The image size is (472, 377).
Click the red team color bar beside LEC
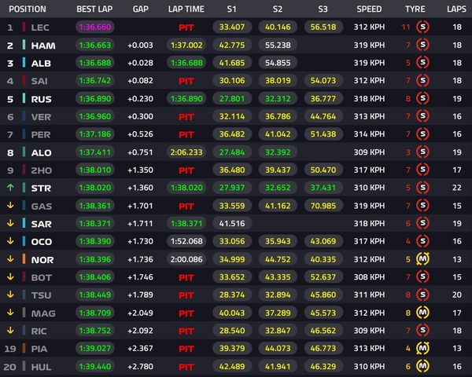click(x=24, y=27)
